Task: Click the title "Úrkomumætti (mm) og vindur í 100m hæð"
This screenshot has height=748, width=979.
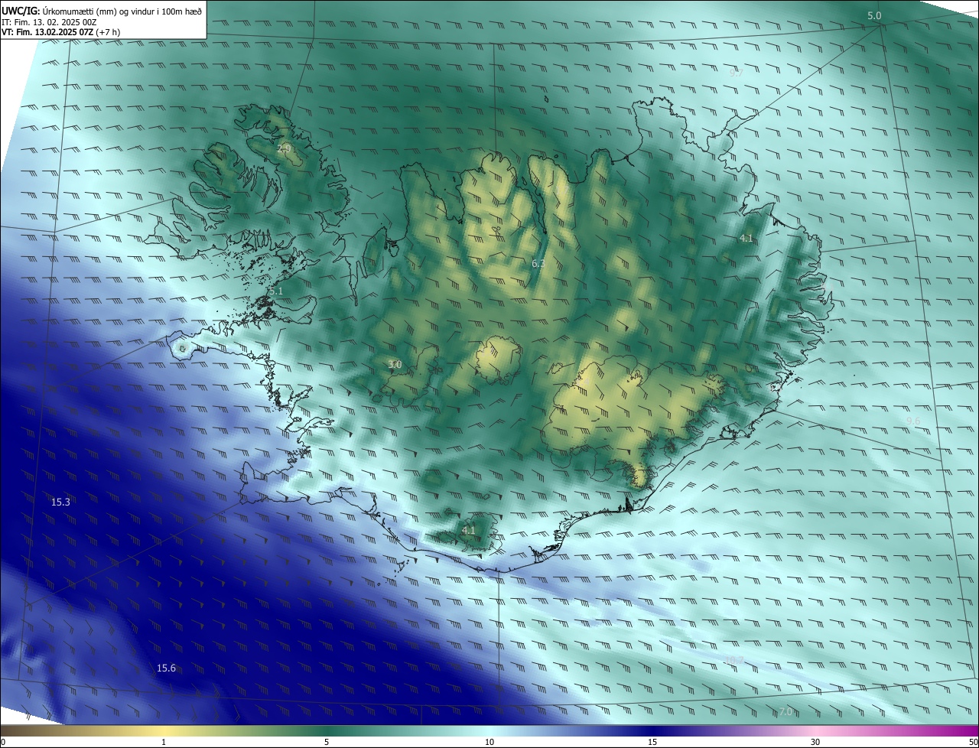Action: (122, 11)
